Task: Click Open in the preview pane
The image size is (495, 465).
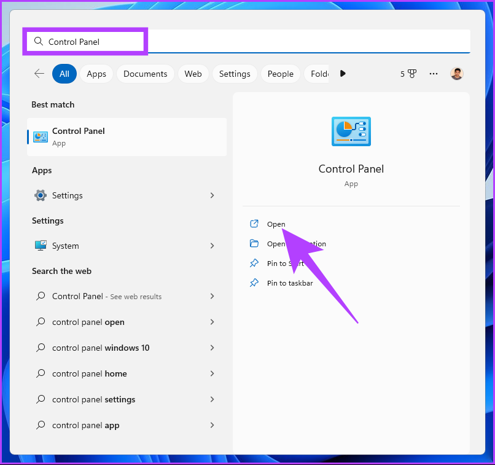Action: [276, 224]
